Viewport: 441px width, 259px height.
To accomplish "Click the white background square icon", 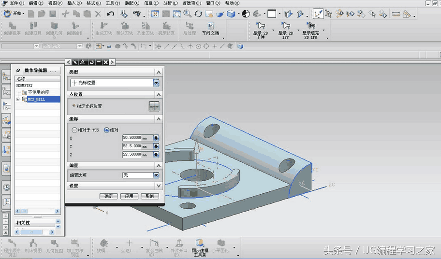I will pos(271,14).
